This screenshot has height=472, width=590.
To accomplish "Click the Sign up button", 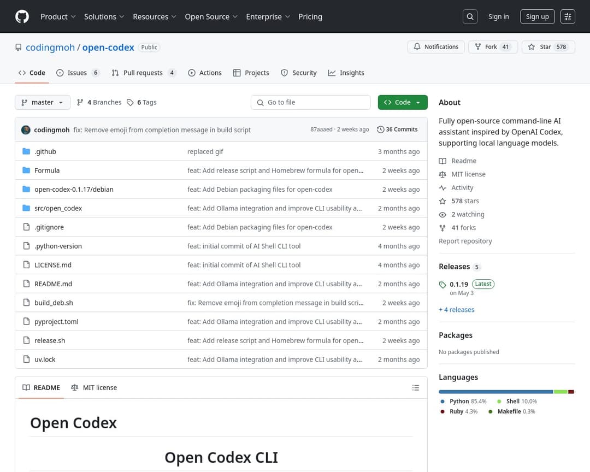I will 538,16.
